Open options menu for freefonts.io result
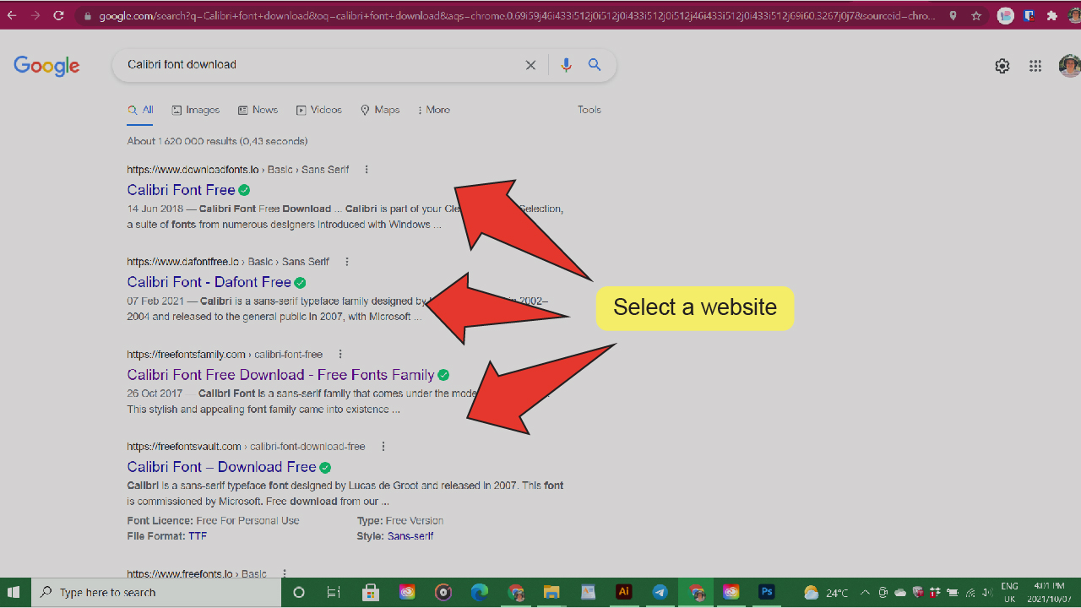The image size is (1081, 608). click(x=285, y=574)
